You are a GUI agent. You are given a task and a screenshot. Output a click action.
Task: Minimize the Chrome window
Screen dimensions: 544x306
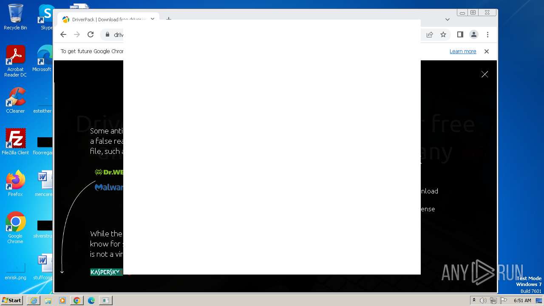[462, 13]
